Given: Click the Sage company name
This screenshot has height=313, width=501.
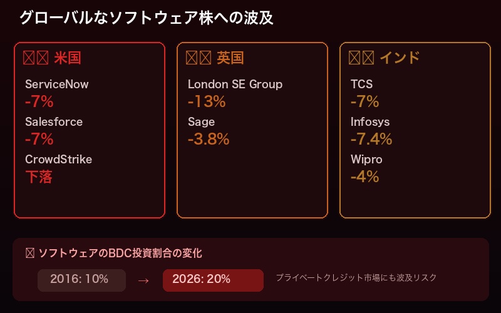Looking at the screenshot, I should click(x=201, y=121).
